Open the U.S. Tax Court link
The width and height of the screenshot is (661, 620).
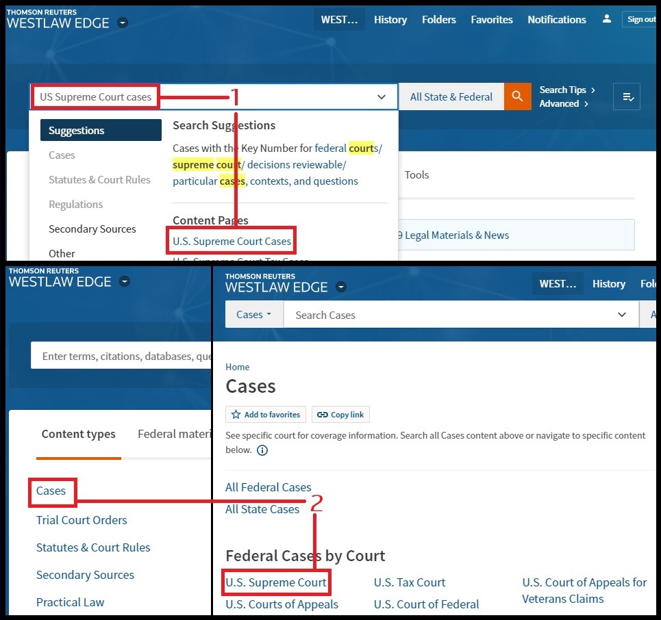click(410, 583)
